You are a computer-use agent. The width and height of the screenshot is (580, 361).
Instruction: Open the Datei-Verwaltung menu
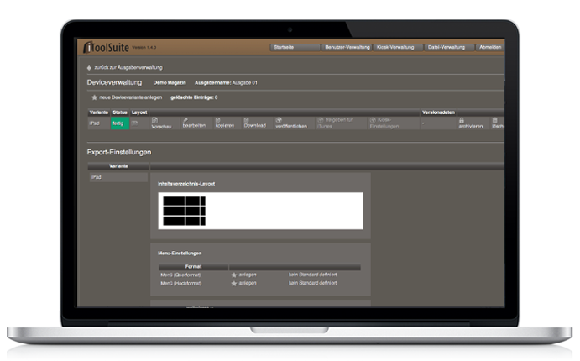(447, 47)
